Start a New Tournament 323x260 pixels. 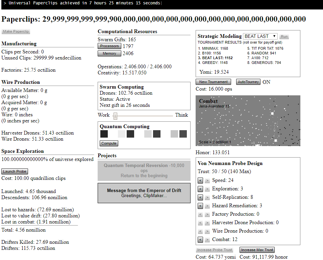213,82
